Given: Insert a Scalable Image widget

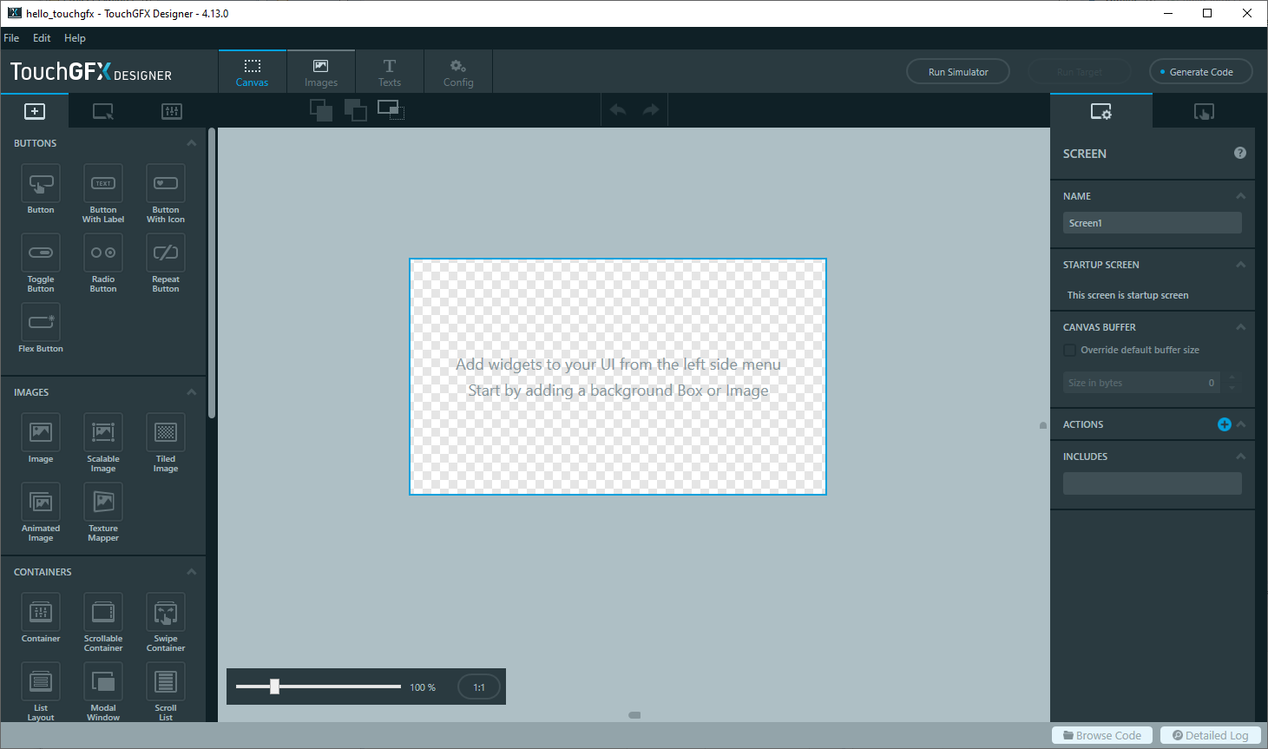Looking at the screenshot, I should (x=103, y=433).
